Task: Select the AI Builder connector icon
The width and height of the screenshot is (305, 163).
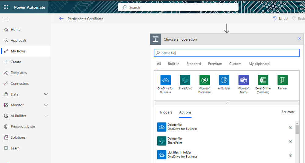Action: (x=224, y=80)
